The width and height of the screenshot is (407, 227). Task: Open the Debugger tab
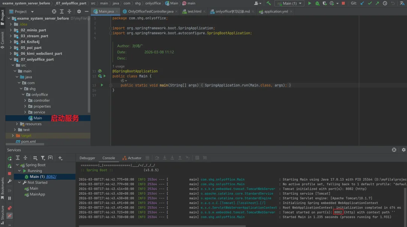[x=87, y=158]
